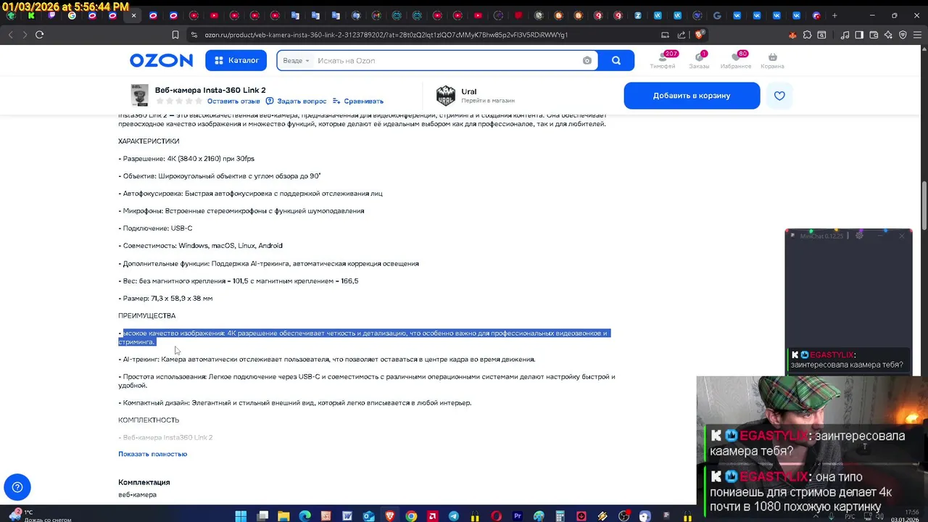Open Избранное favorites icon
928x522 pixels.
(736, 60)
